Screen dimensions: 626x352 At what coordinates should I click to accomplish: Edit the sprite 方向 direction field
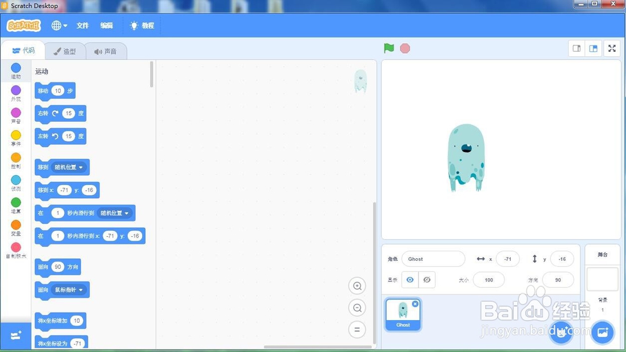point(558,280)
